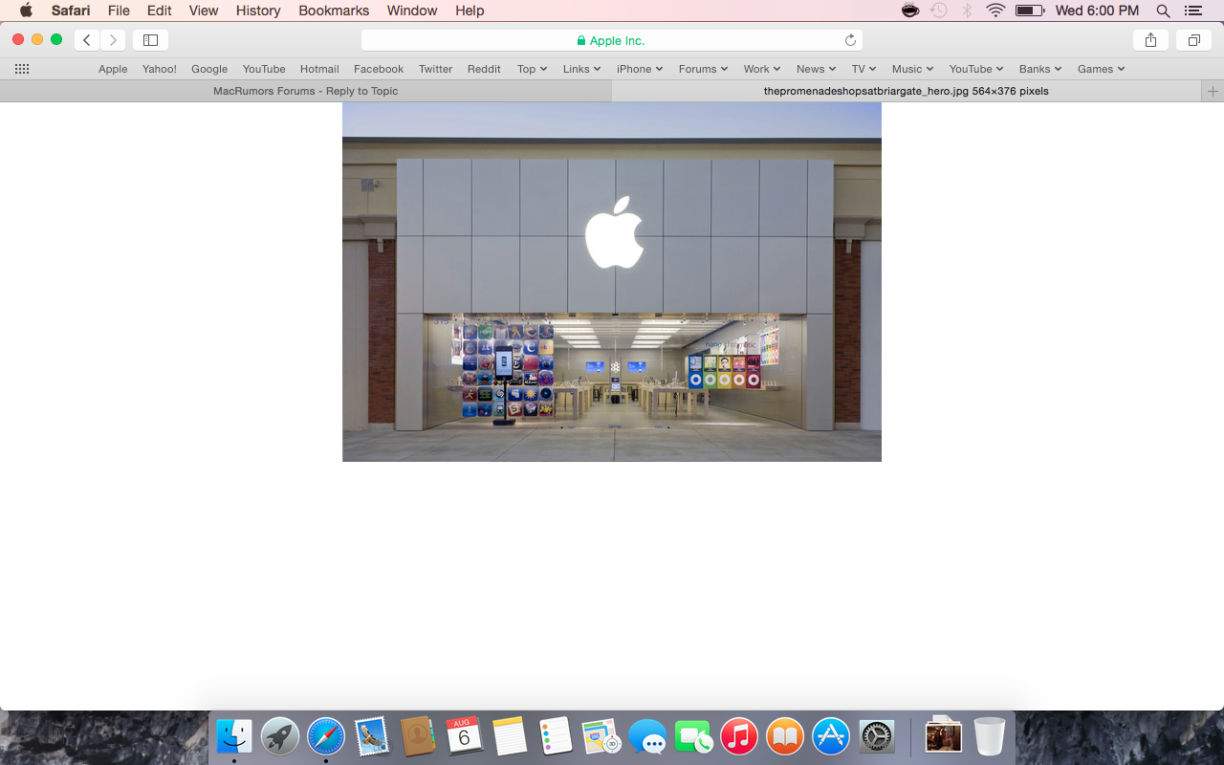
Task: Open Calendar icon showing Aug 6
Action: (464, 736)
